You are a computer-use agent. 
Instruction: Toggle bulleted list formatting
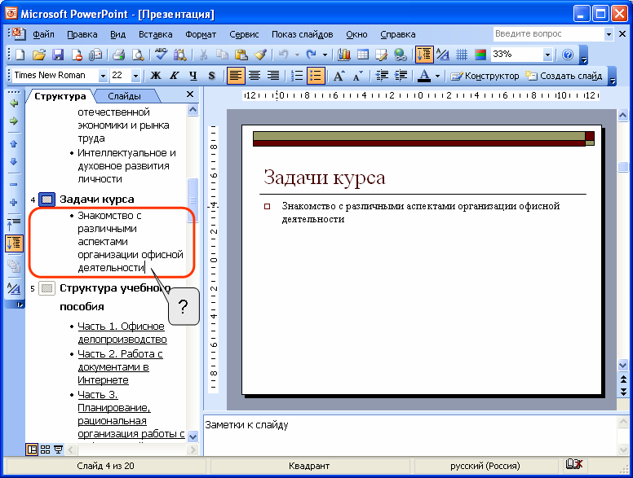tap(316, 76)
